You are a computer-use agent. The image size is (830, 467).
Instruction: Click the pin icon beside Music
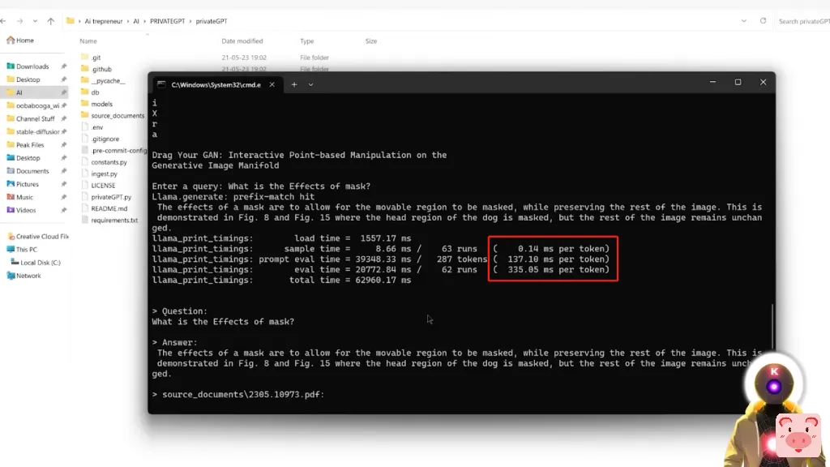pyautogui.click(x=64, y=197)
